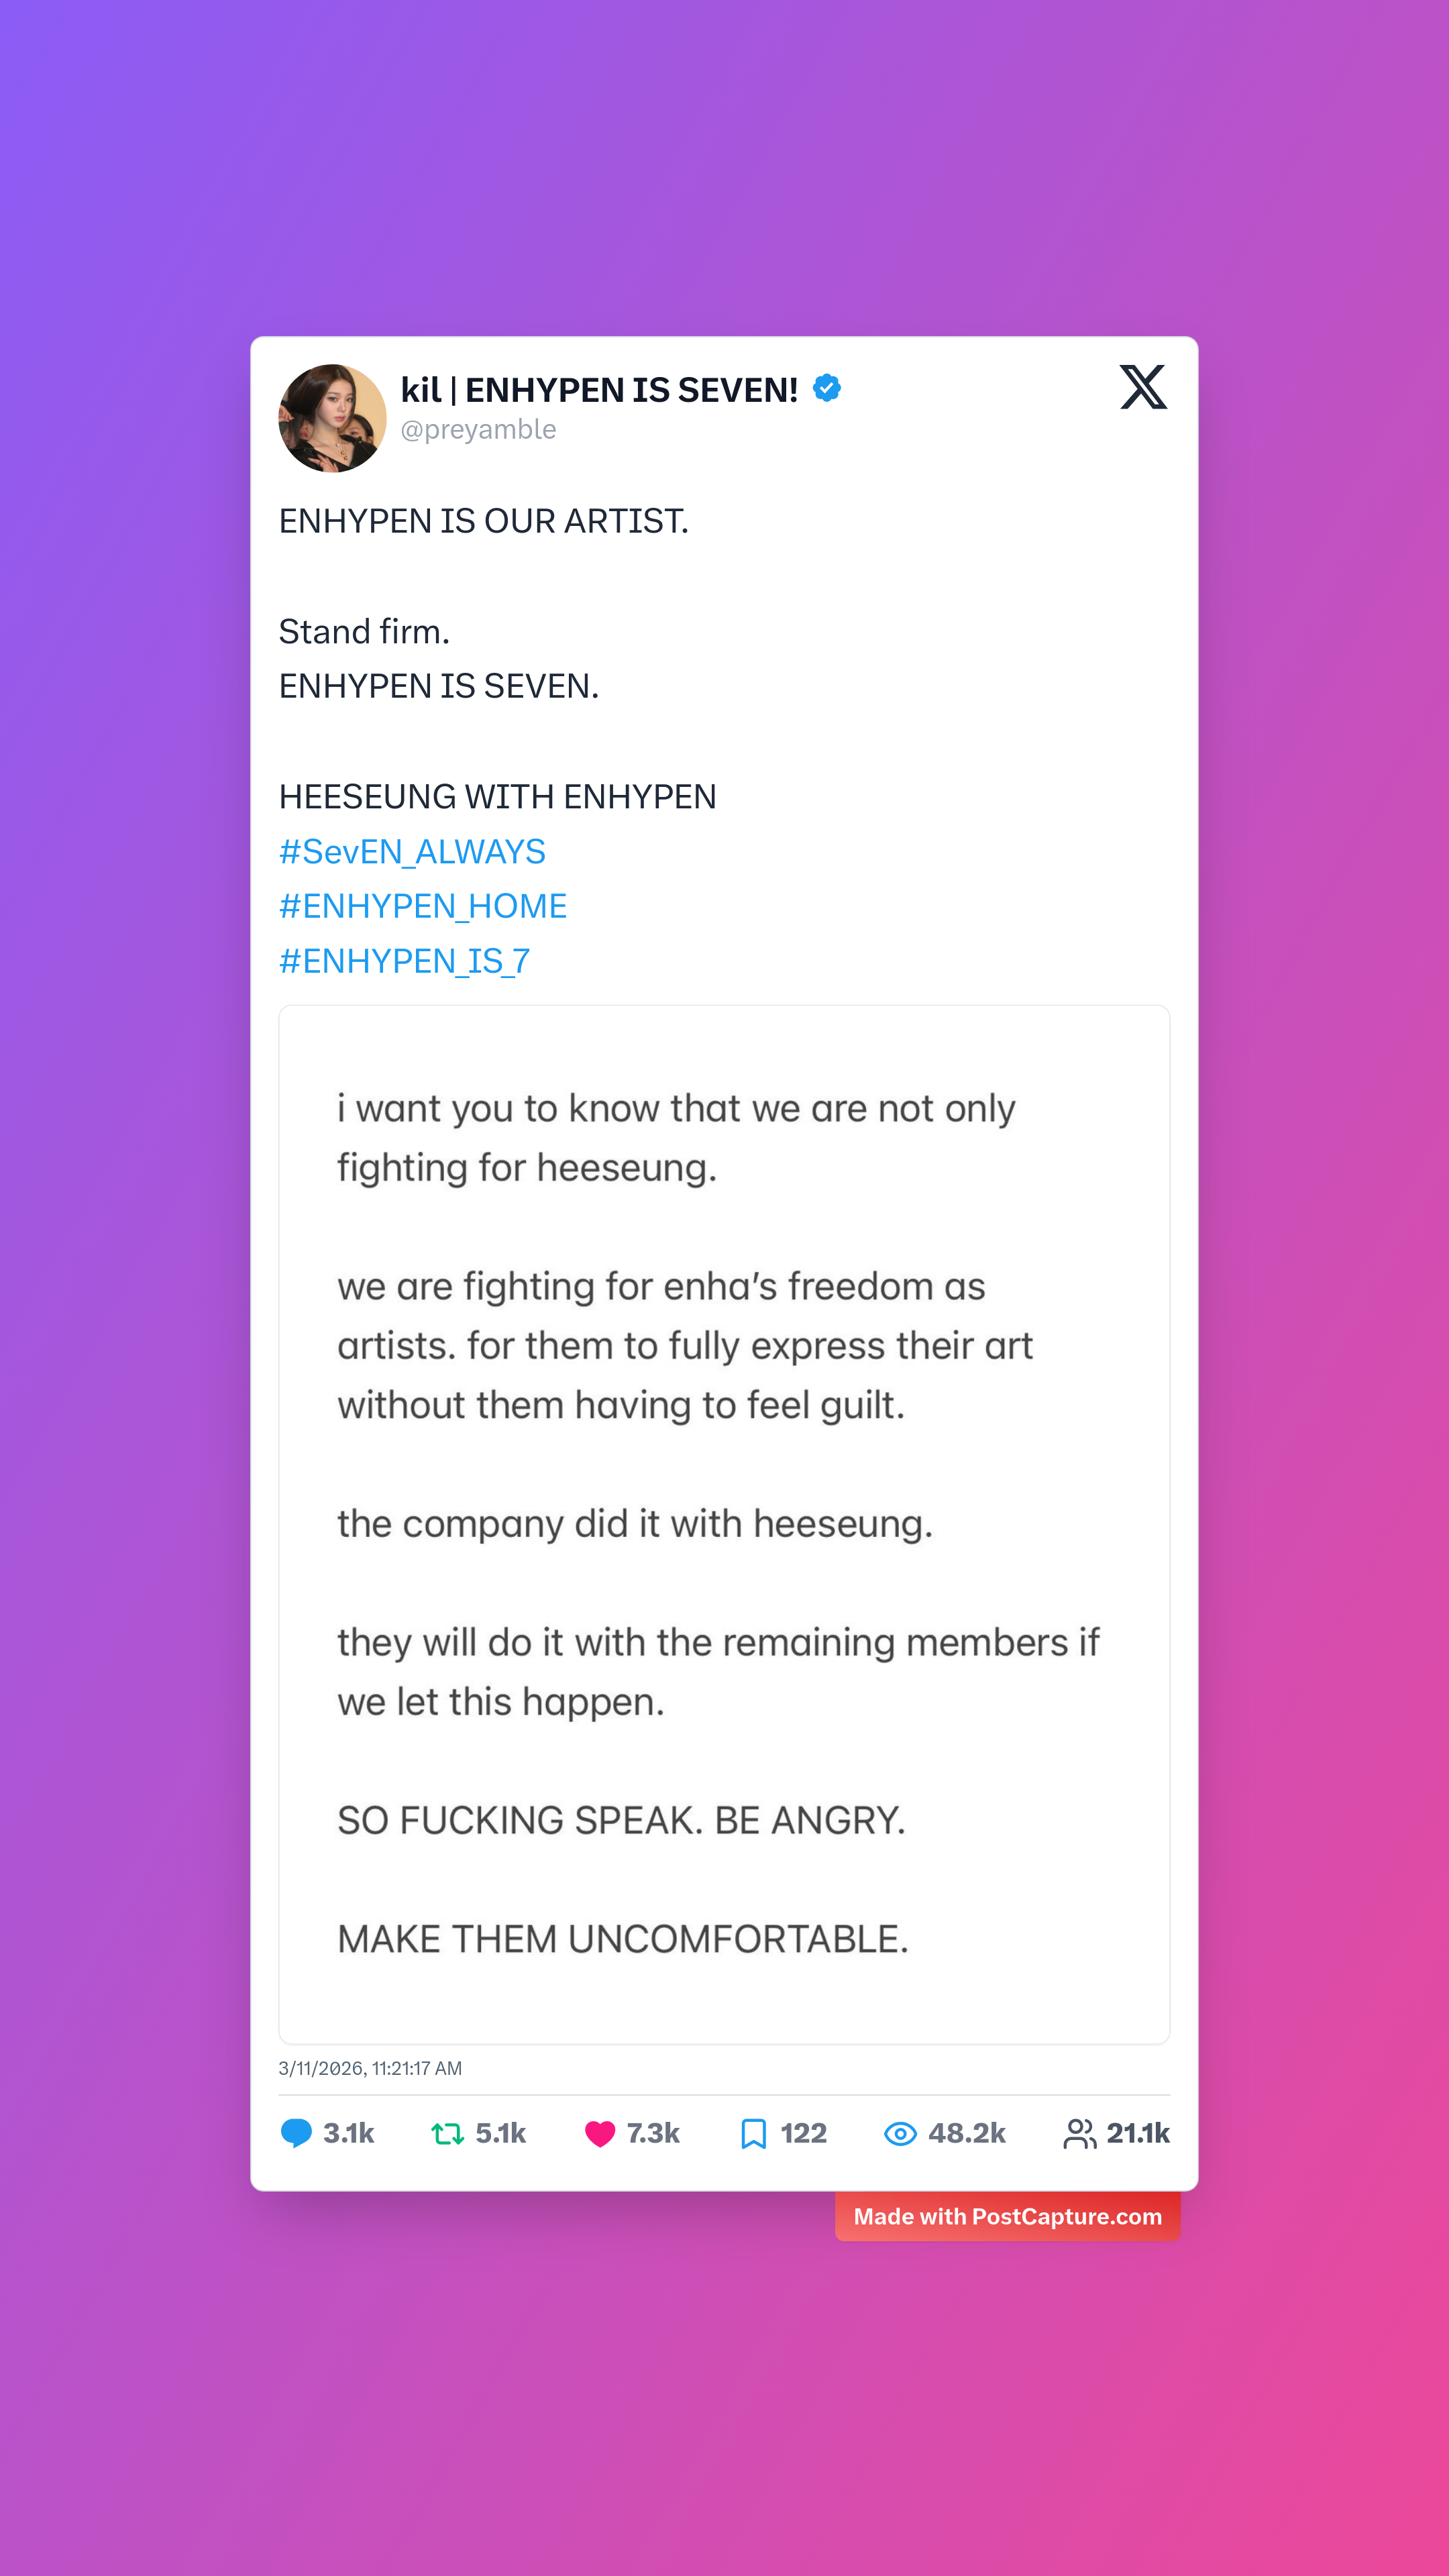Click the 5.1k retweet count
This screenshot has height=2576, width=1449.
click(500, 2134)
